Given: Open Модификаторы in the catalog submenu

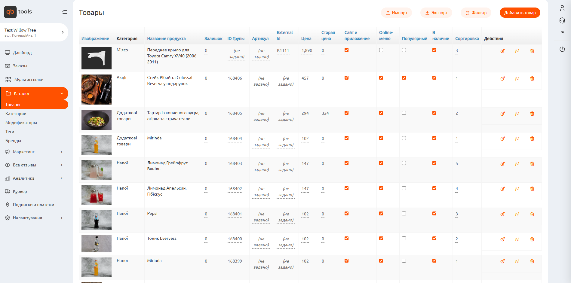Looking at the screenshot, I should point(21,123).
